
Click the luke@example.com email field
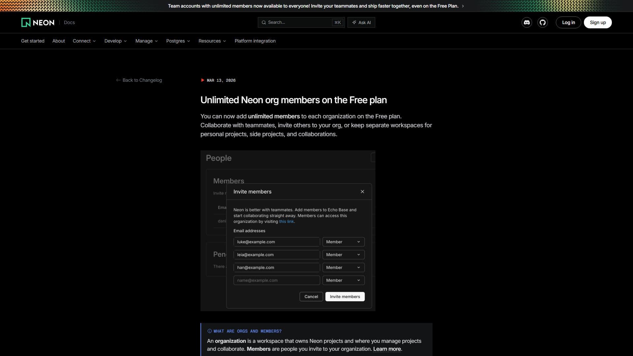[277, 242]
